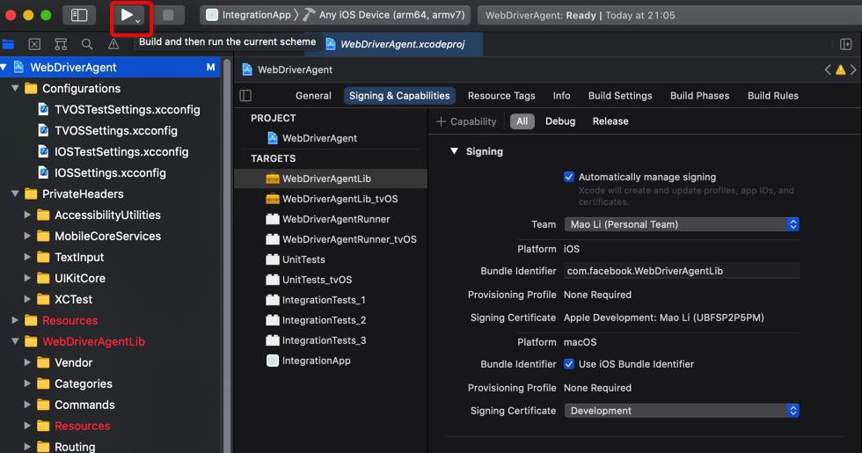Select WebDriverAgentLib_tvOS target
862x453 pixels.
point(331,199)
